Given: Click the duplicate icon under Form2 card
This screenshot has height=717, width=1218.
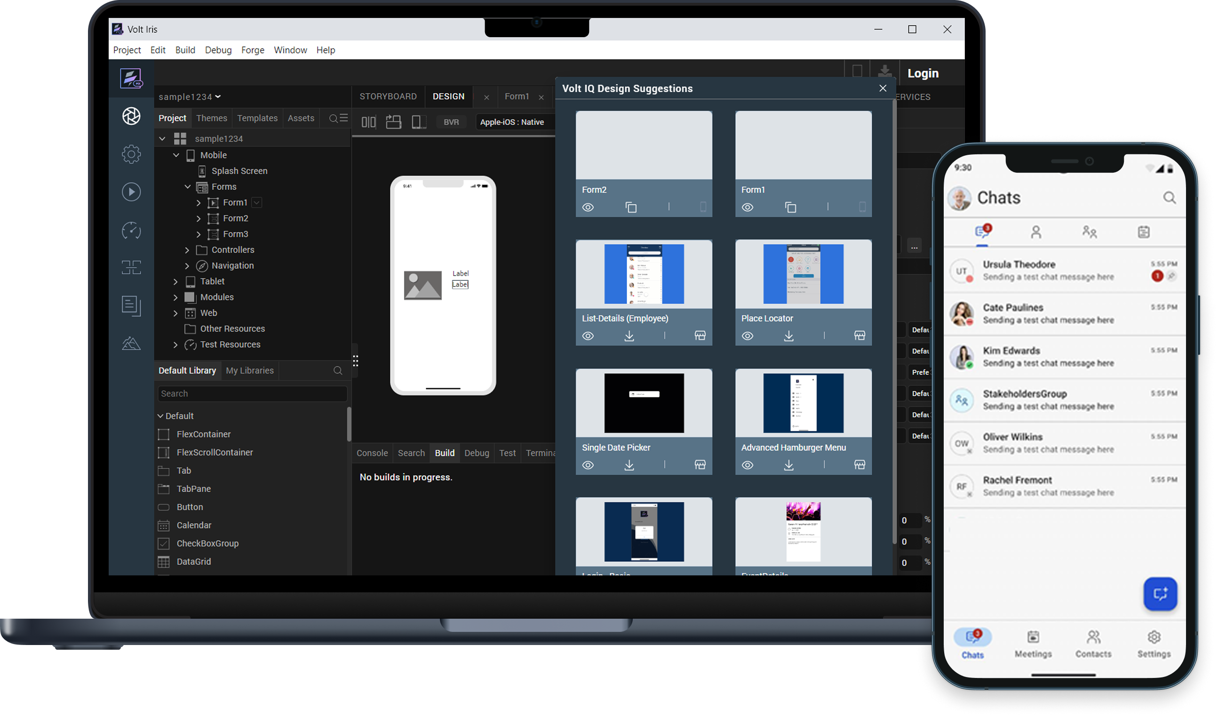Looking at the screenshot, I should (x=631, y=207).
